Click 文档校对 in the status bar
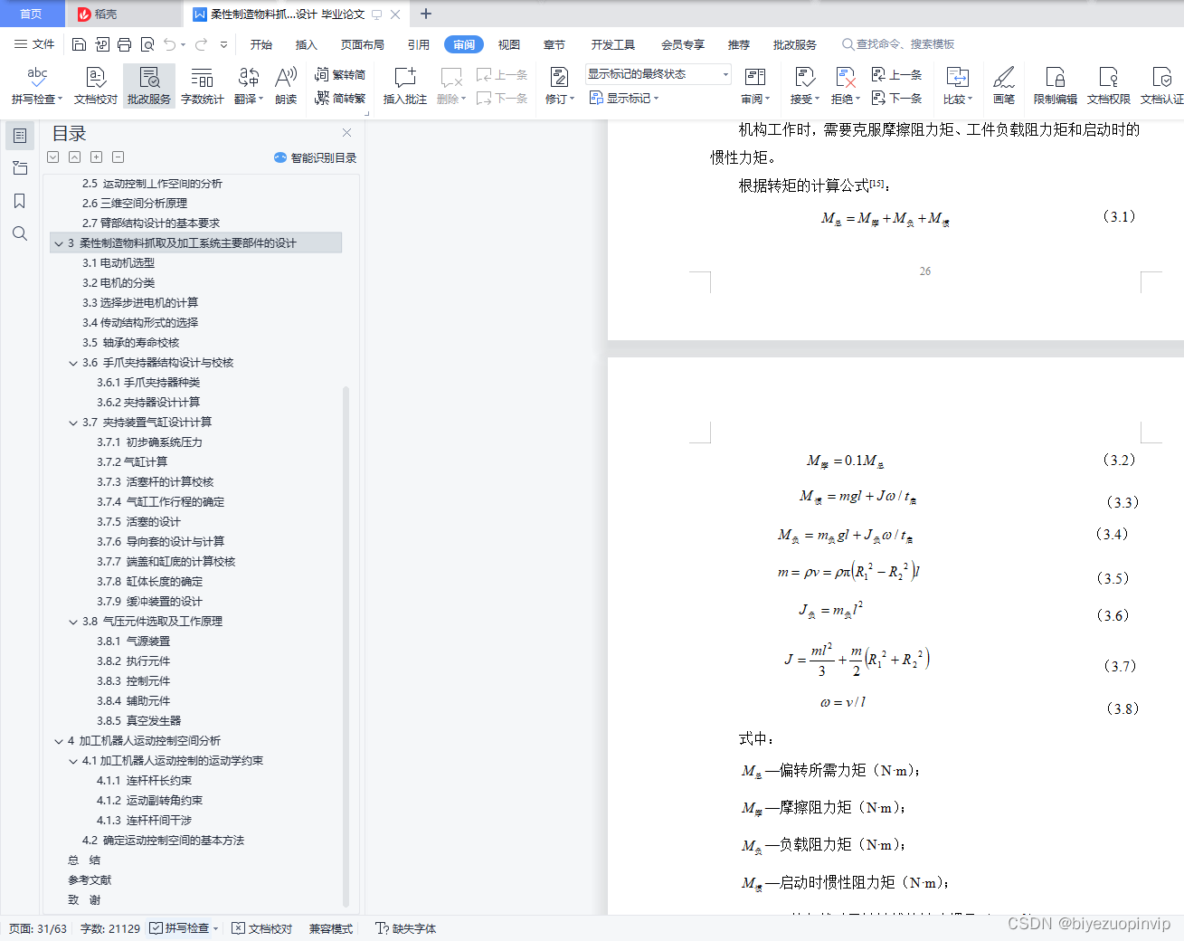 click(x=262, y=928)
